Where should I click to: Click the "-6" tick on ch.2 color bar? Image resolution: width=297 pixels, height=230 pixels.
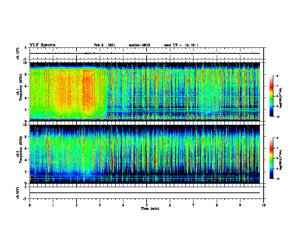click(x=277, y=138)
